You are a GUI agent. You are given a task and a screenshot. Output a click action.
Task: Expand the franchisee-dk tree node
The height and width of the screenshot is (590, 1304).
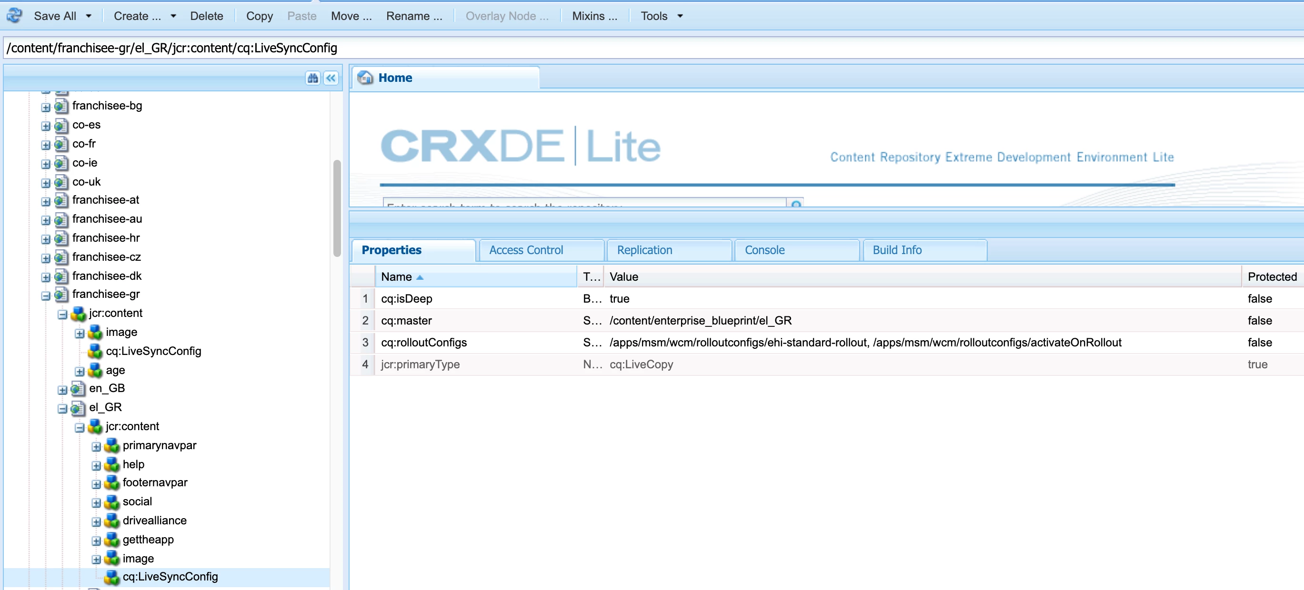[46, 276]
